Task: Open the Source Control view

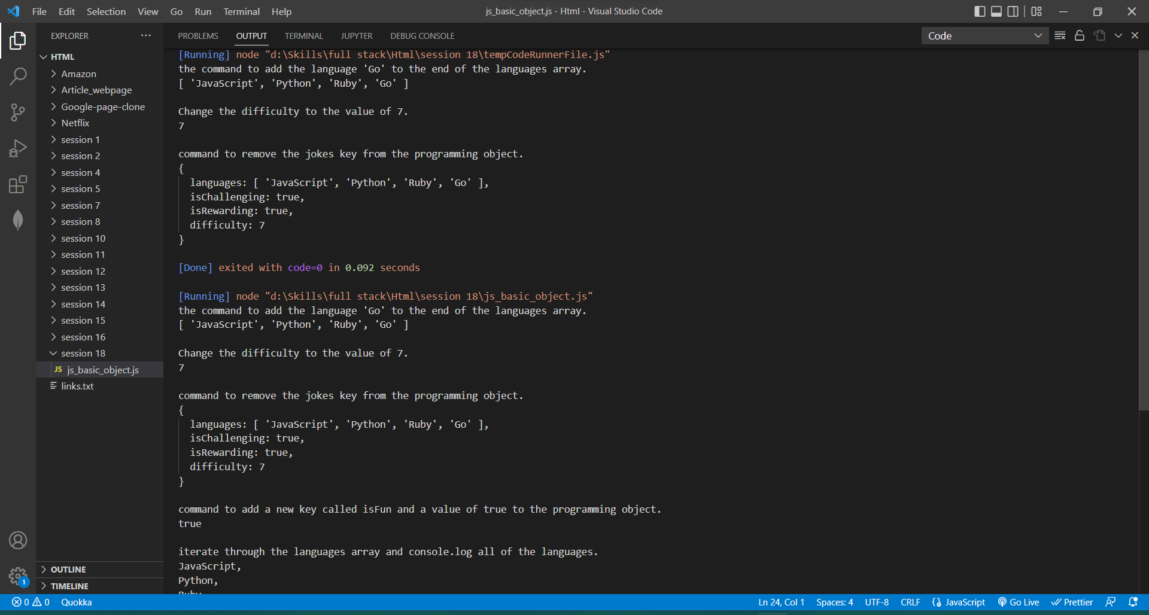Action: point(18,112)
